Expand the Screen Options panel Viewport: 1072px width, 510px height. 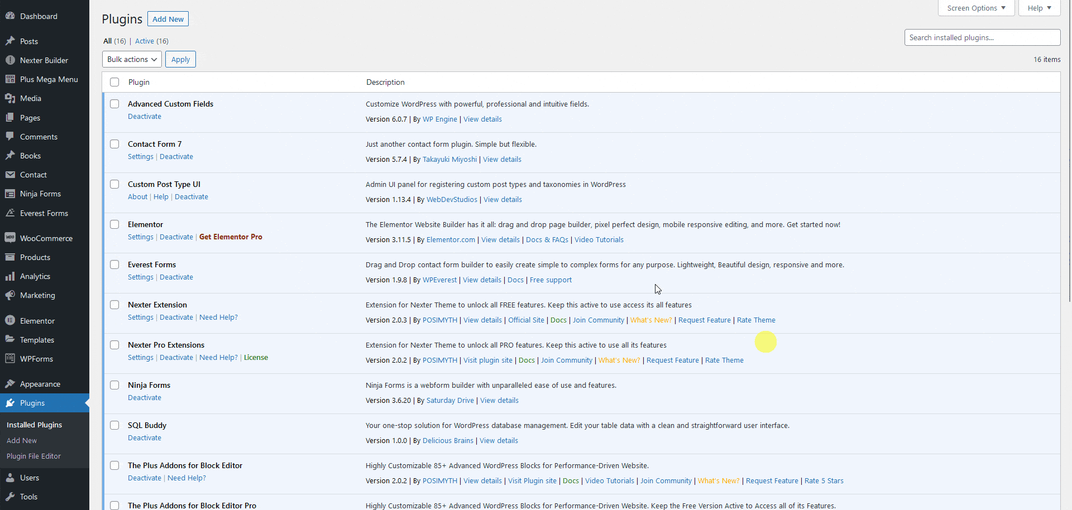pyautogui.click(x=976, y=8)
